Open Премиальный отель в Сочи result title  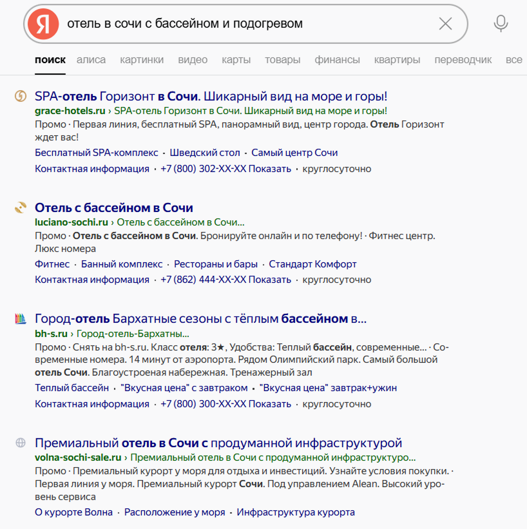(218, 443)
